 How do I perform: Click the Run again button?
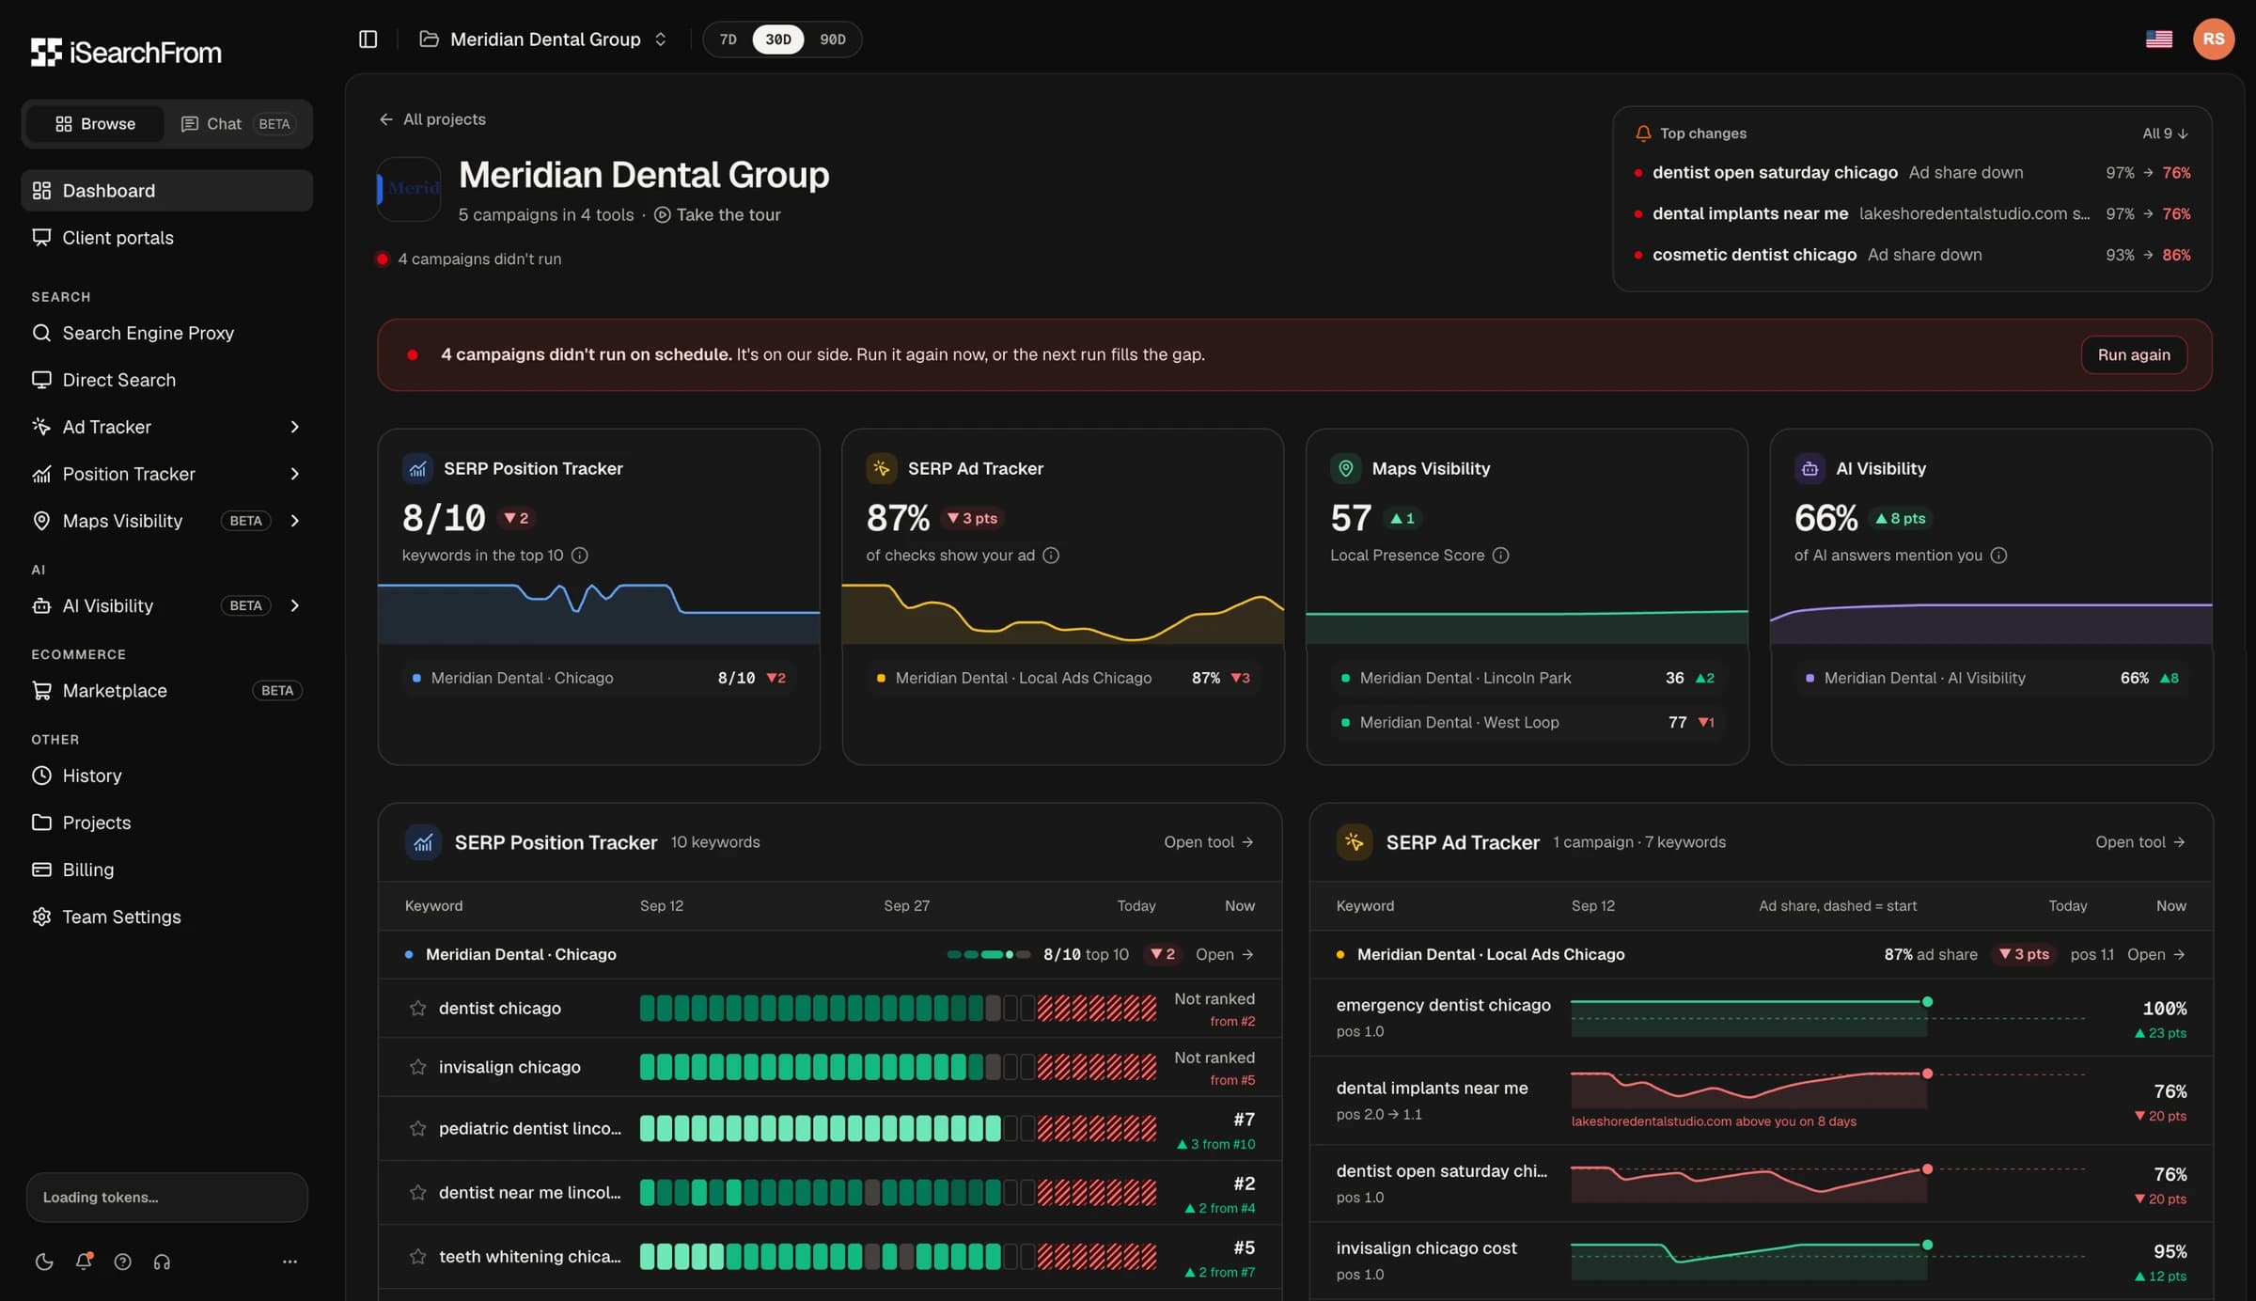pos(2134,354)
